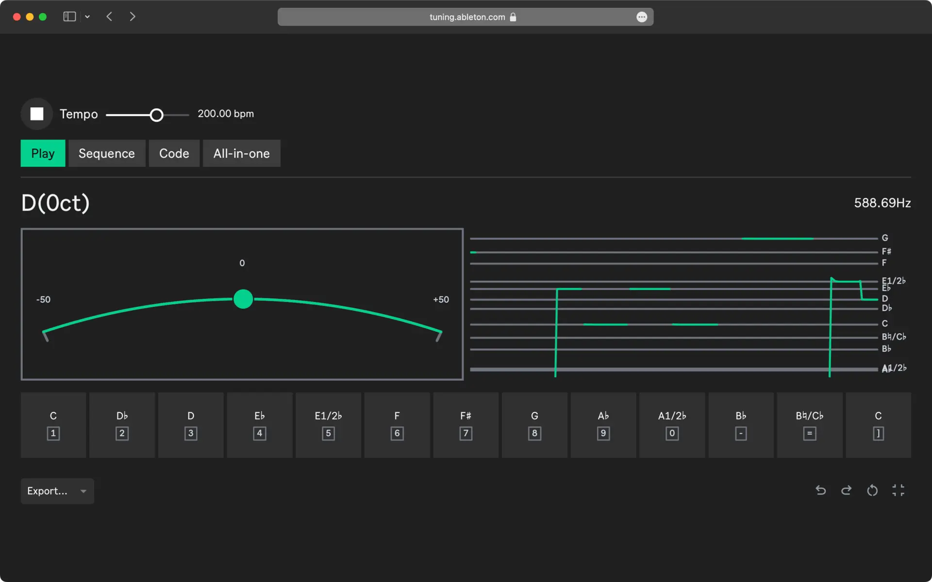
Task: Play the G note pad labeled 8
Action: click(534, 425)
